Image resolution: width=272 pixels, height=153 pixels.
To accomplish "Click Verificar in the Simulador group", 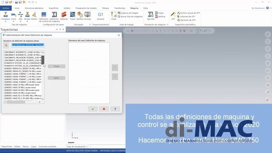I will tap(80, 16).
